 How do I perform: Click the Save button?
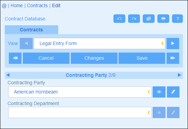pos(142,58)
